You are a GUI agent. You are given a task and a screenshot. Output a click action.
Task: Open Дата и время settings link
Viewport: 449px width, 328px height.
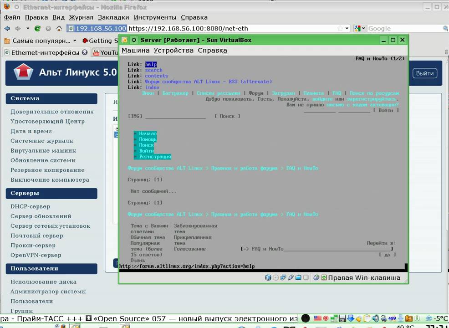click(31, 131)
